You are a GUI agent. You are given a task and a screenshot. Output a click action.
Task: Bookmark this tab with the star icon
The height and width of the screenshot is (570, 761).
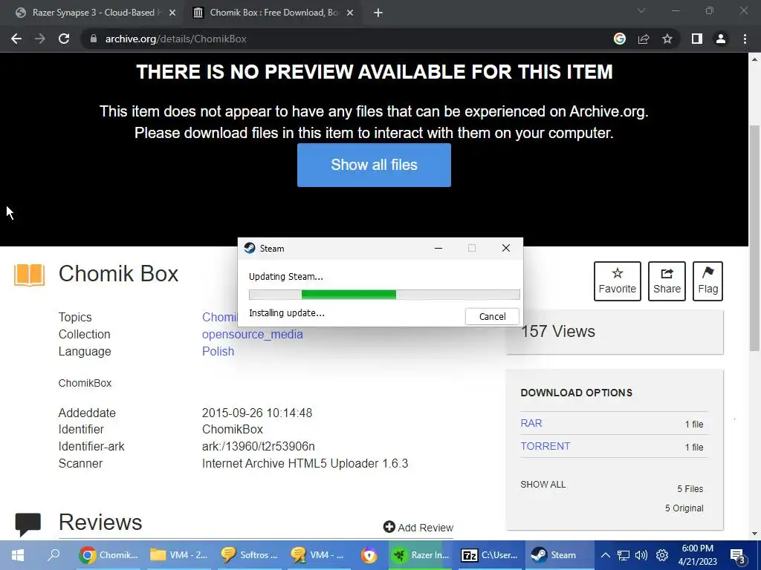[667, 39]
